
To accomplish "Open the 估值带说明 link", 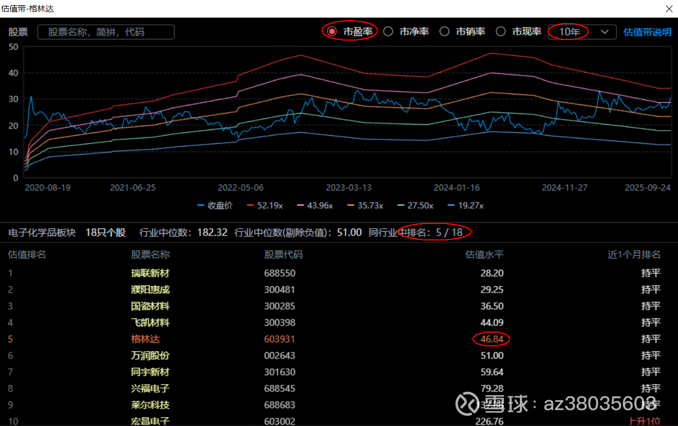I will coord(647,32).
